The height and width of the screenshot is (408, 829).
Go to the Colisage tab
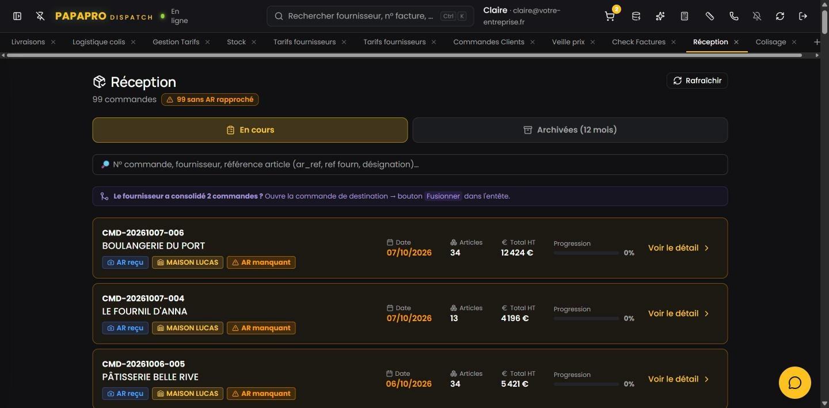(770, 42)
